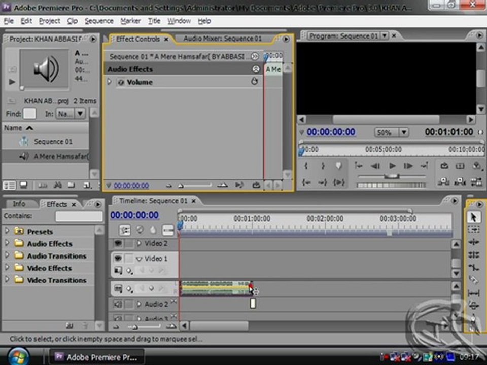
Task: Select the Rate Stretch tool
Action: tap(473, 267)
